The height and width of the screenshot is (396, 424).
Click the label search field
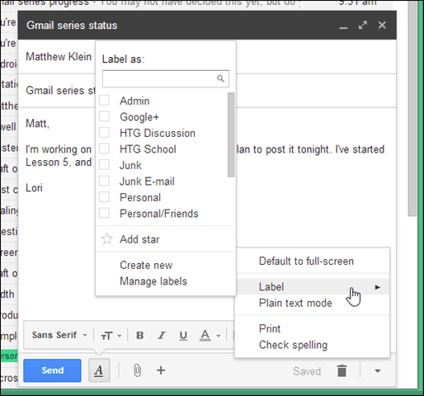coord(166,78)
